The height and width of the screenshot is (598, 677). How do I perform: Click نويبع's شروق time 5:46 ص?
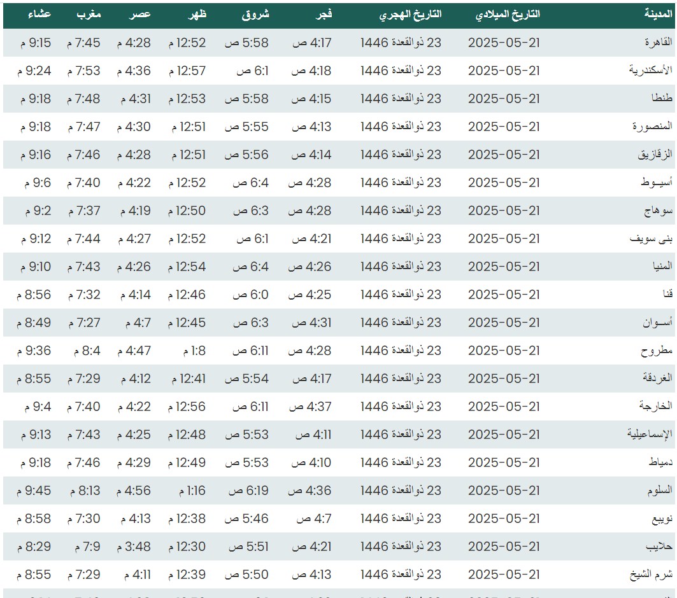[246, 518]
